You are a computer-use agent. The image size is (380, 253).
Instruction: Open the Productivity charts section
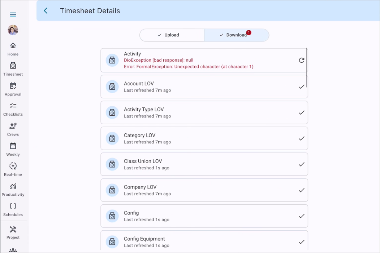click(x=13, y=188)
